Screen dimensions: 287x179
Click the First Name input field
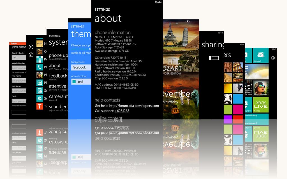point(19,81)
